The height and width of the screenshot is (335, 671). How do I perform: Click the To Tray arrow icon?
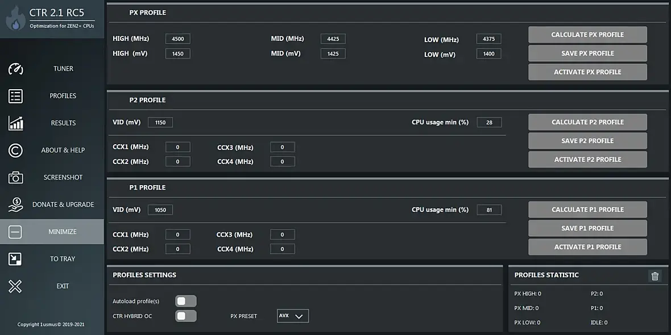point(15,259)
